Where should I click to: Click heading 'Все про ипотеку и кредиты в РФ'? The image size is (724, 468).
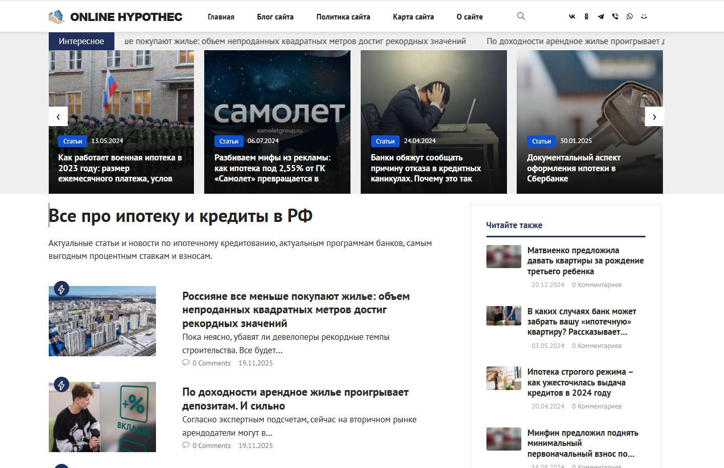[x=181, y=216]
